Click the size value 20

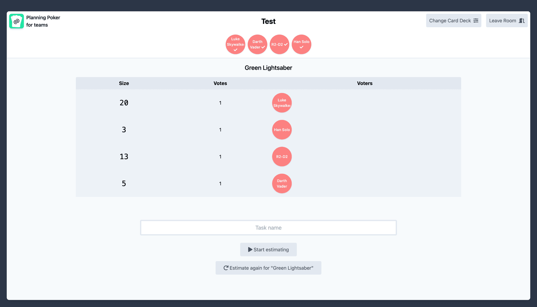click(x=124, y=103)
